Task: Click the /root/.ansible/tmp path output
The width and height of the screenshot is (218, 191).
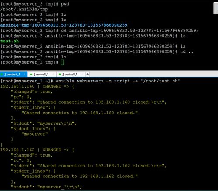Action: point(24,9)
